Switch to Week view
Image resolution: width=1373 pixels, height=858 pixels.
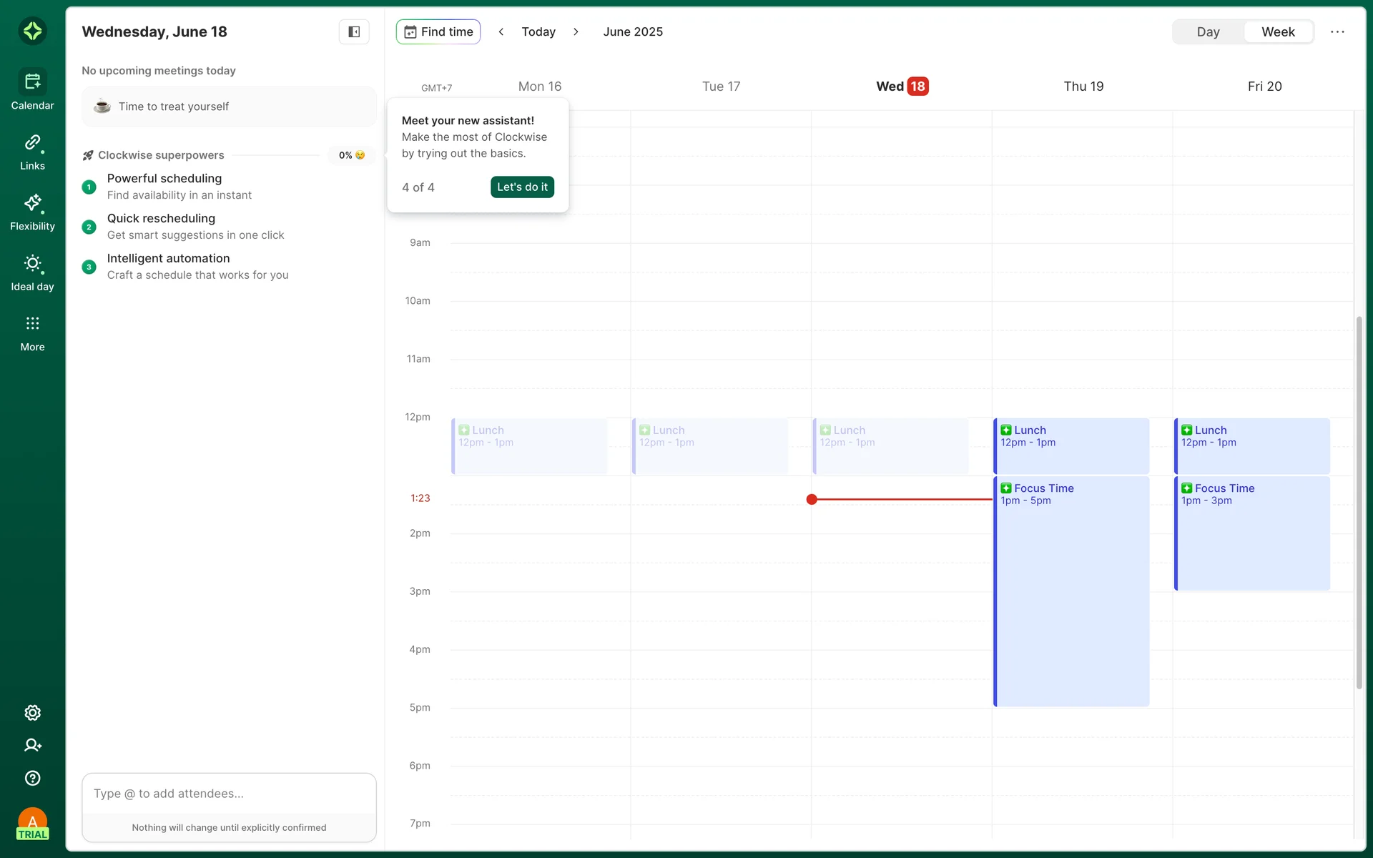(x=1277, y=31)
